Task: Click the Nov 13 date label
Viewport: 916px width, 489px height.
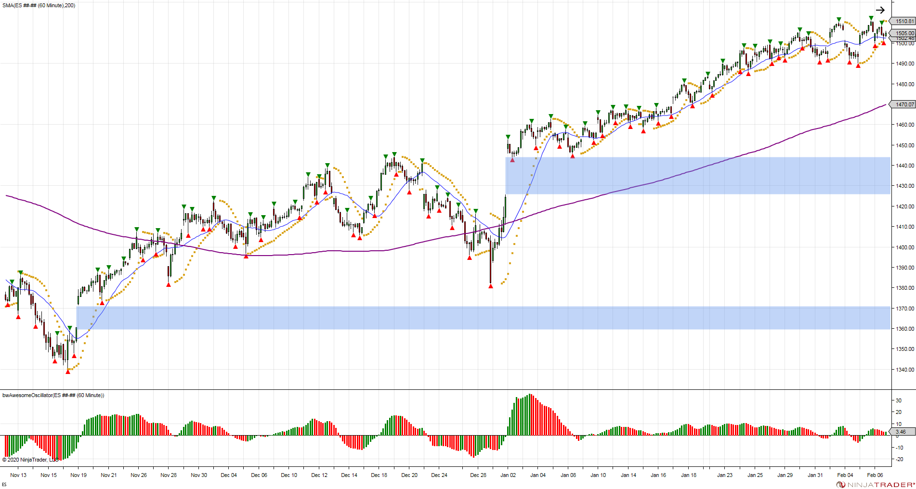Action: coord(18,475)
